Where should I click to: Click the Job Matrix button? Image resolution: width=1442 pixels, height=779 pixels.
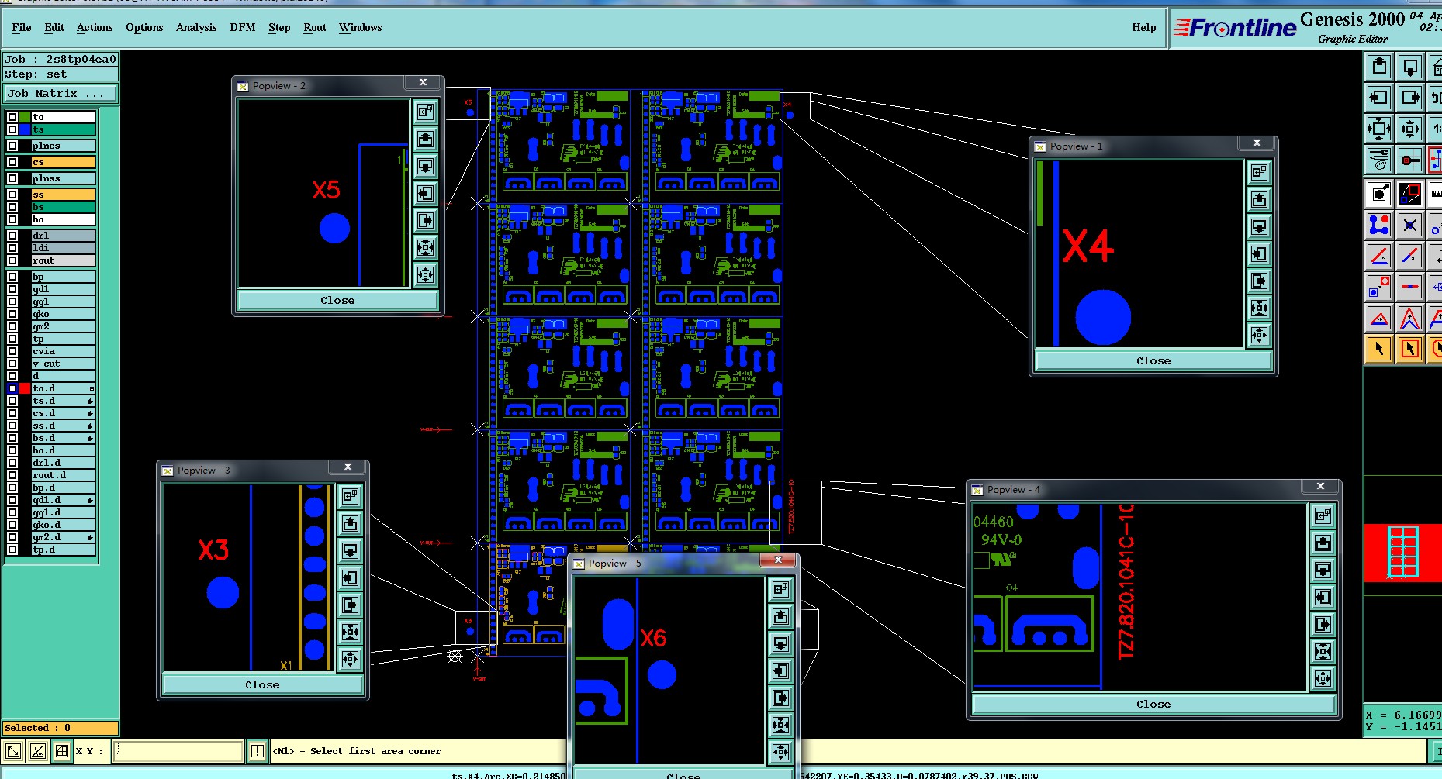coord(61,94)
